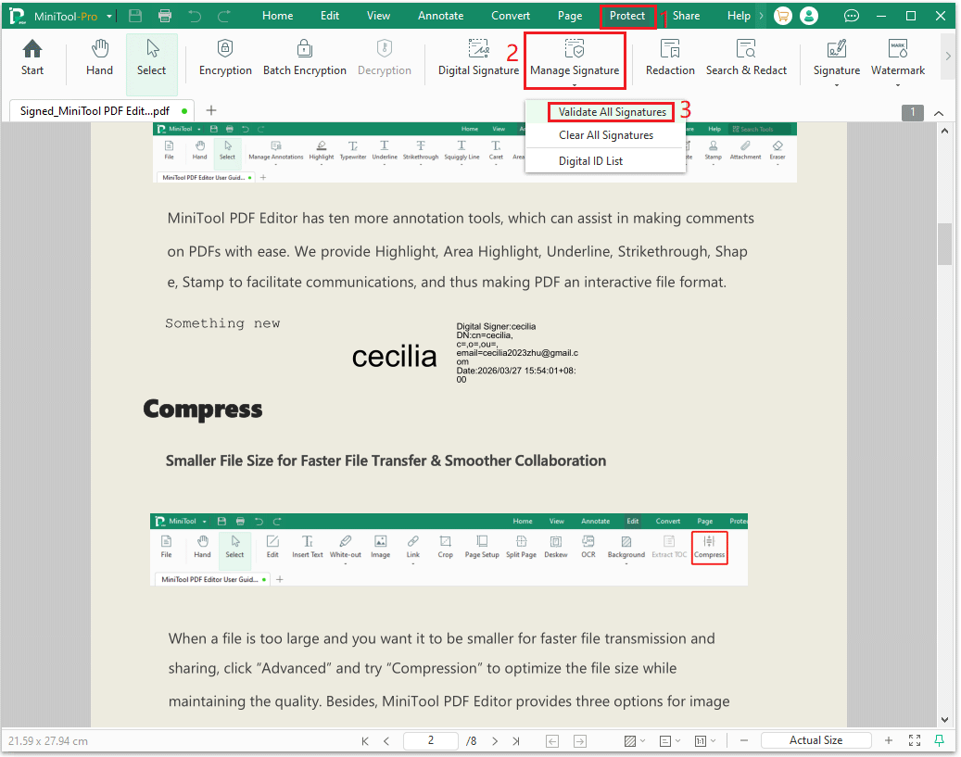Image resolution: width=961 pixels, height=757 pixels.
Task: Expand the MiniTool-Pro menu dropdown
Action: [107, 16]
